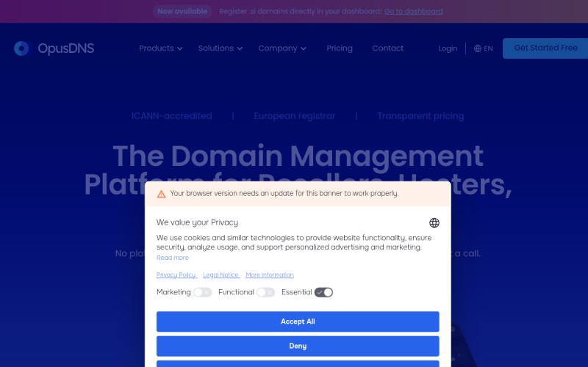
Task: Deny cookies with Deny button
Action: 298,346
